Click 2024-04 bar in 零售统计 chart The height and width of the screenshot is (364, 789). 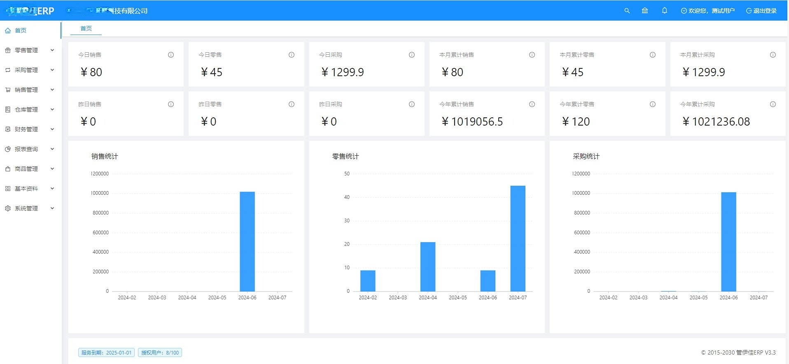coord(428,266)
